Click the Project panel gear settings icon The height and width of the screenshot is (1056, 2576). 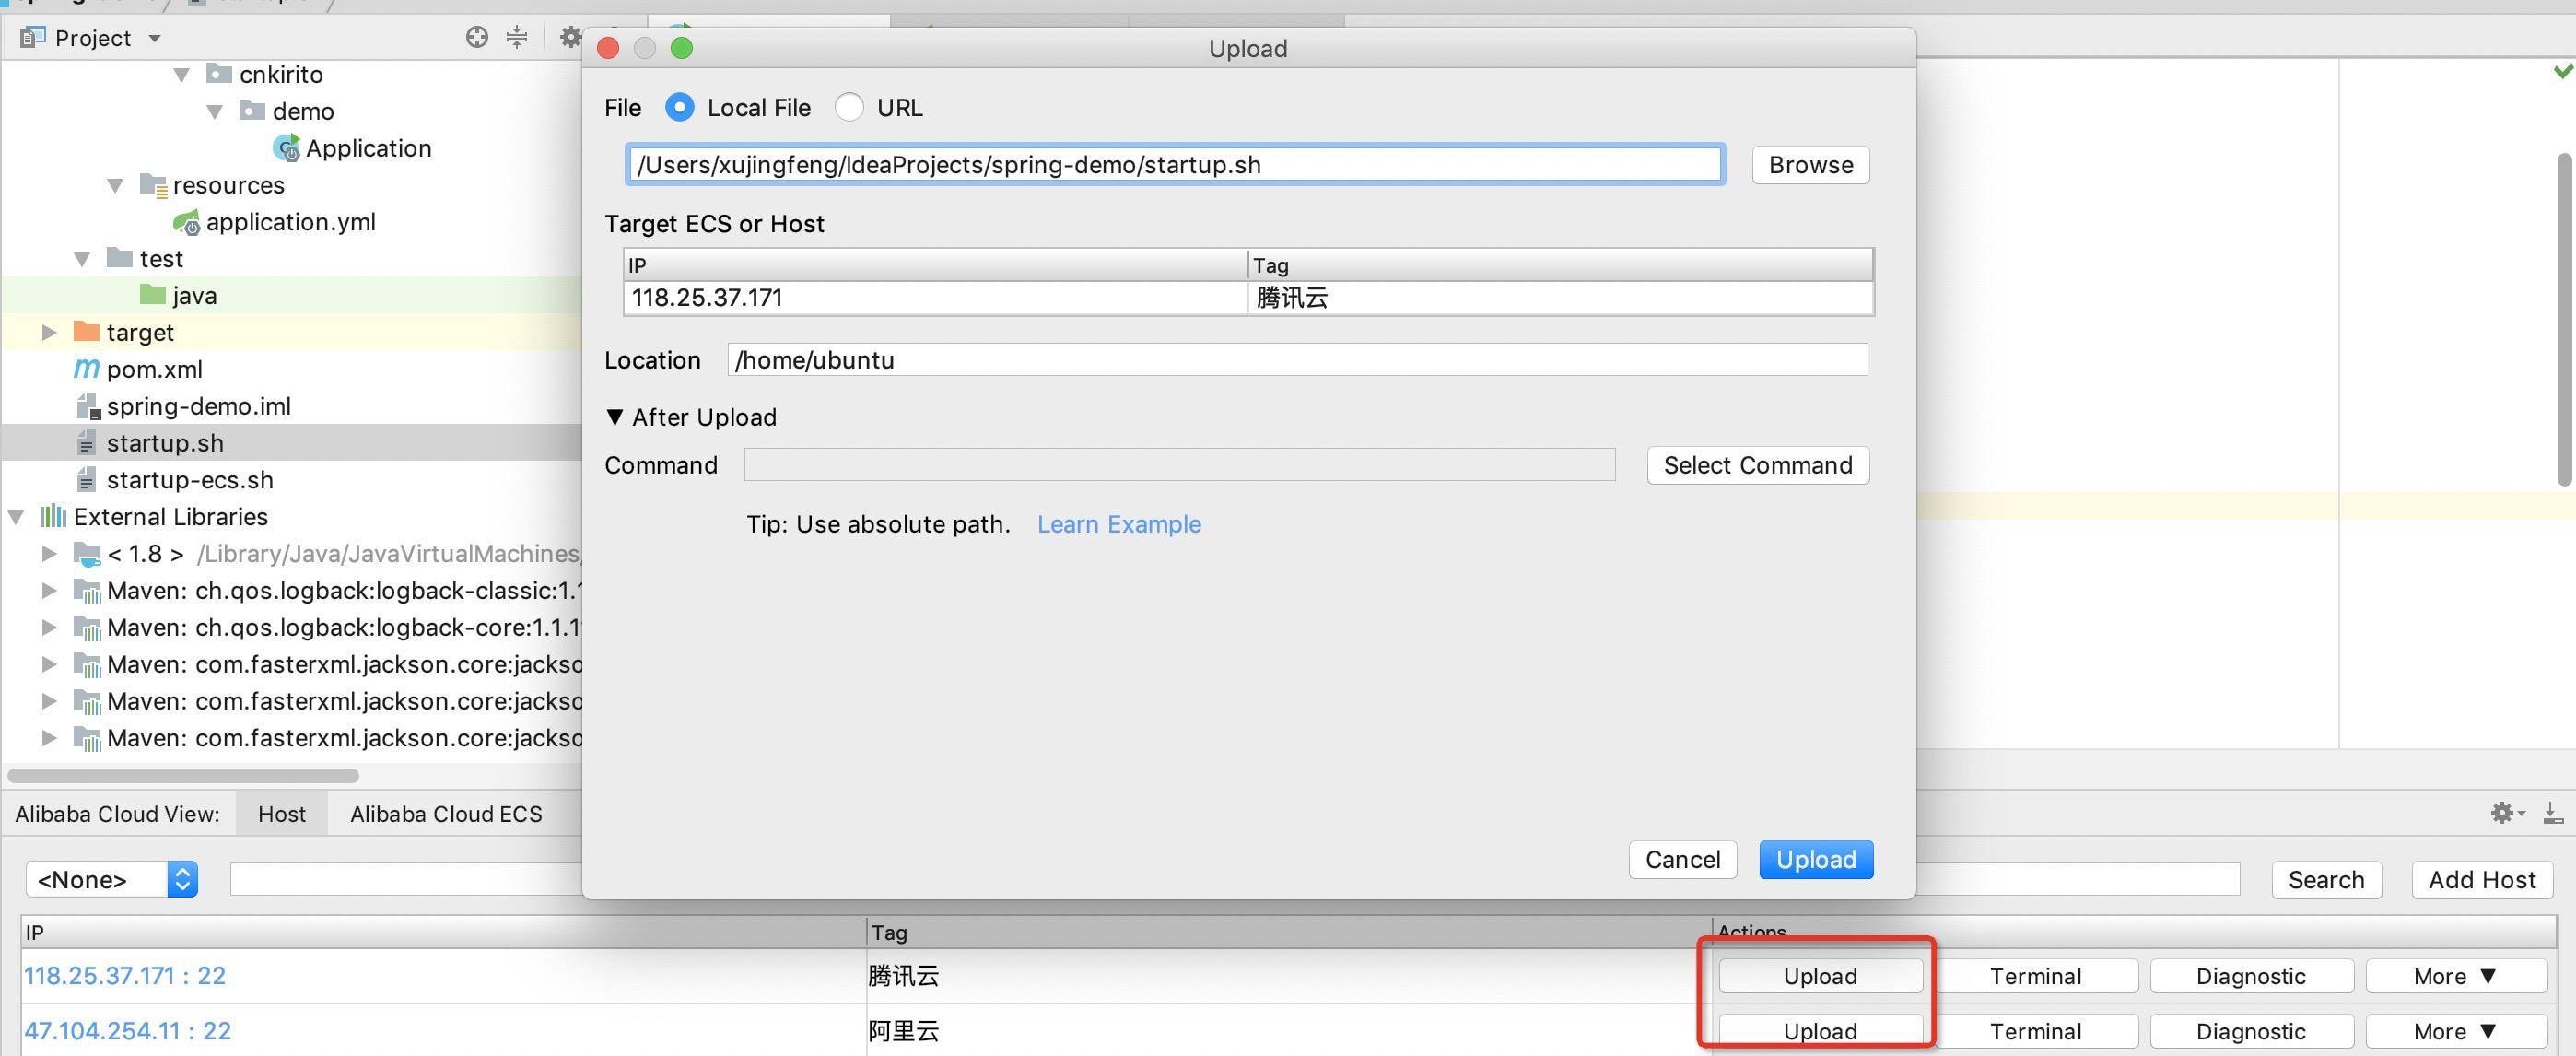click(x=570, y=37)
